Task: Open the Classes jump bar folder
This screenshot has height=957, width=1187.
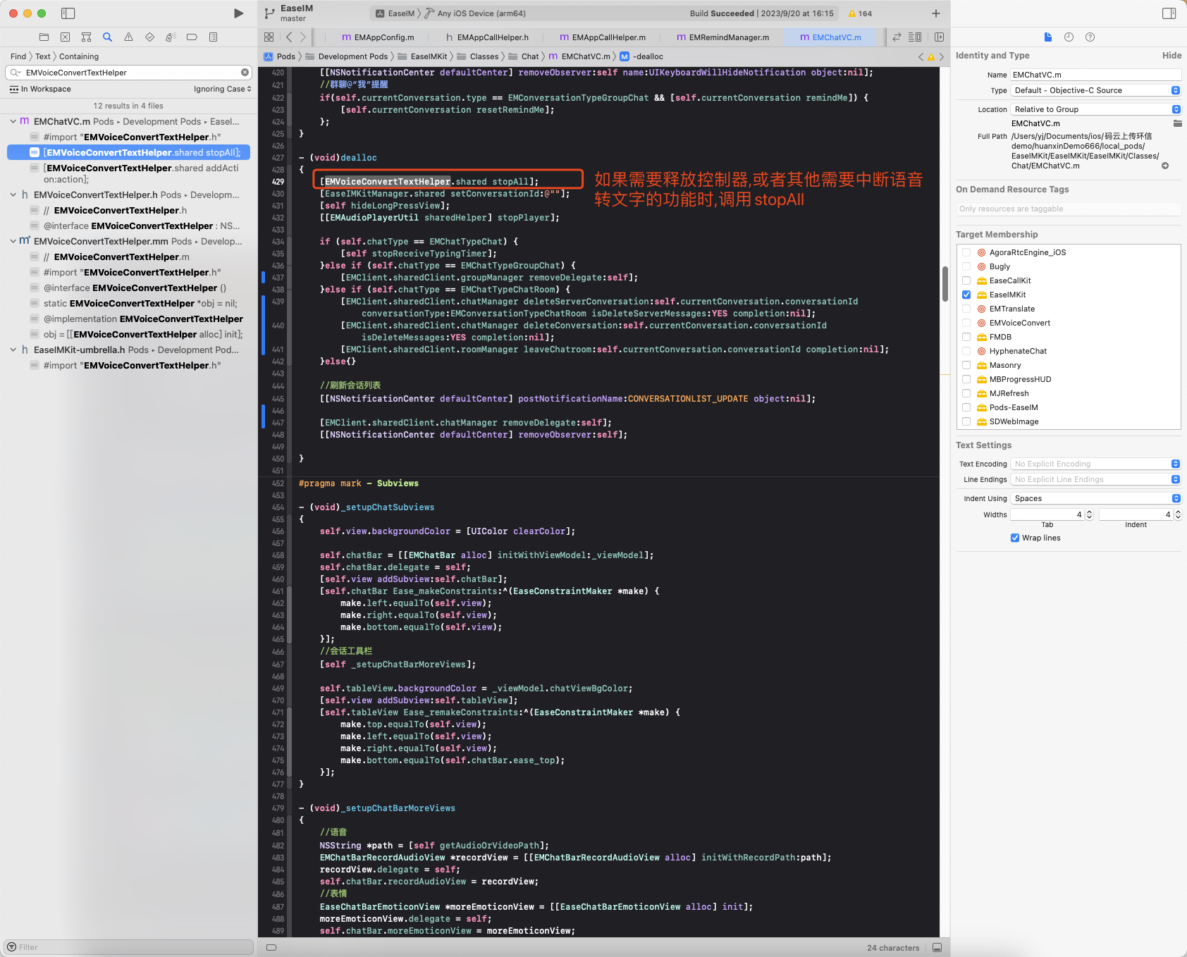Action: [477, 56]
